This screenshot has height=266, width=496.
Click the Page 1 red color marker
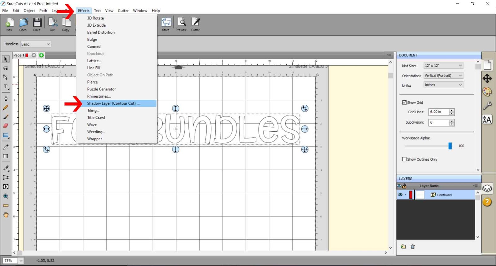[x=27, y=55]
